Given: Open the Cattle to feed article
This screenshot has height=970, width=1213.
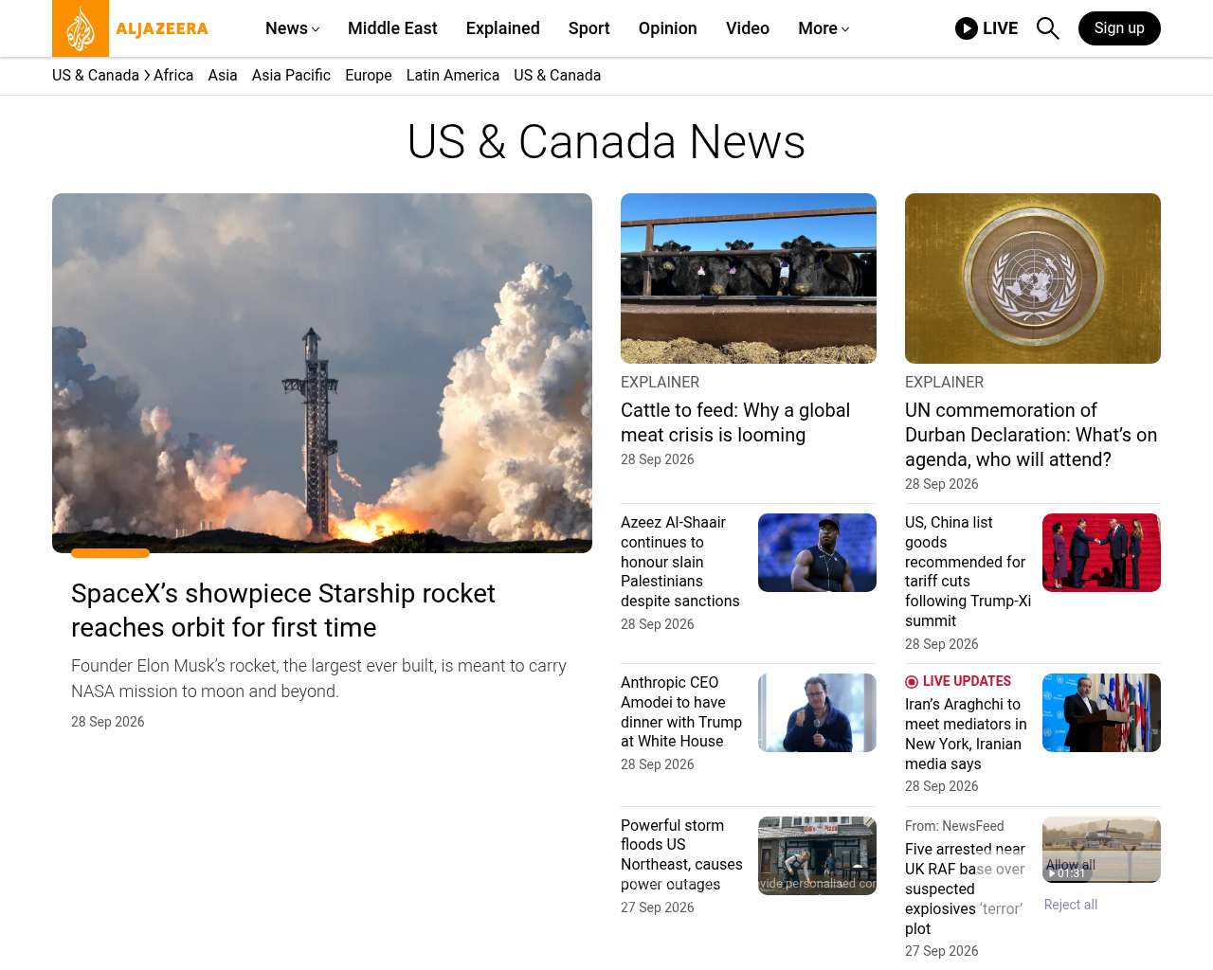Looking at the screenshot, I should pyautogui.click(x=735, y=422).
